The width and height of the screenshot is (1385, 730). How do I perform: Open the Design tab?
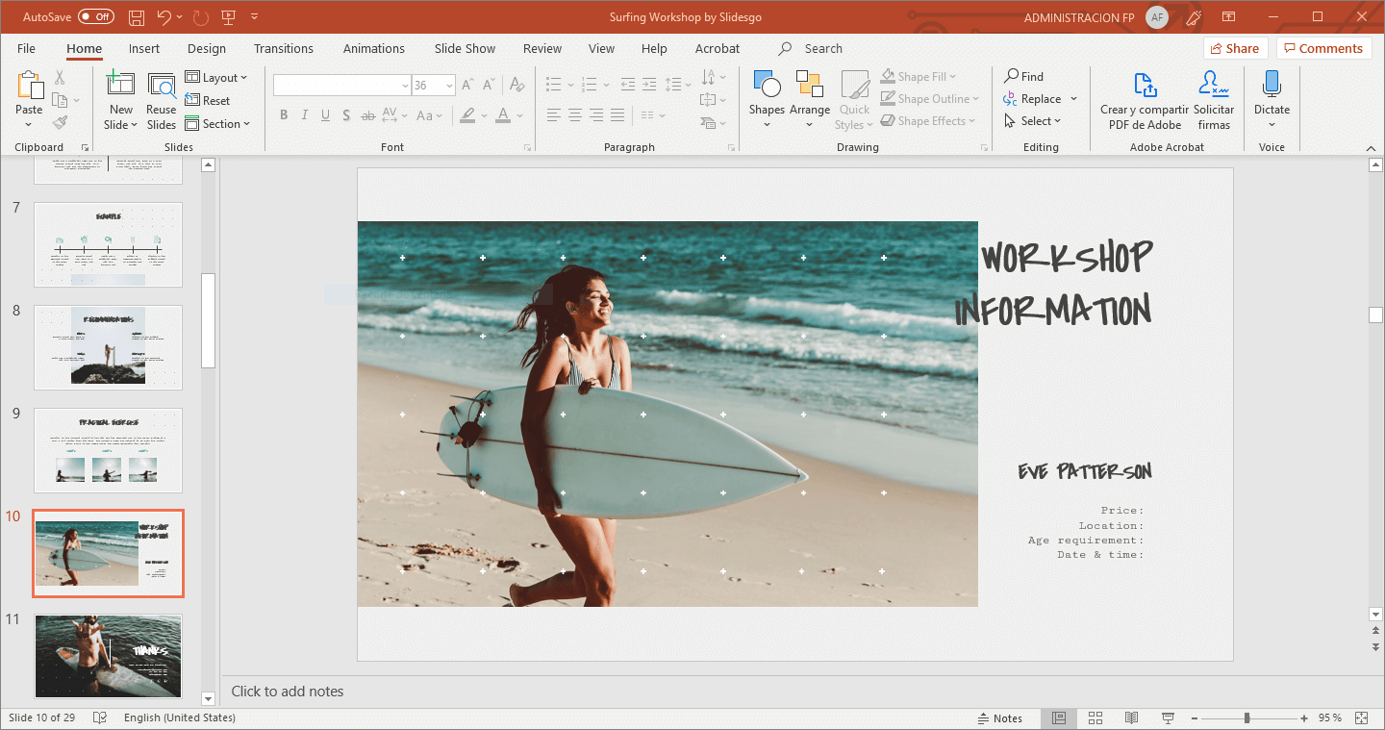207,48
